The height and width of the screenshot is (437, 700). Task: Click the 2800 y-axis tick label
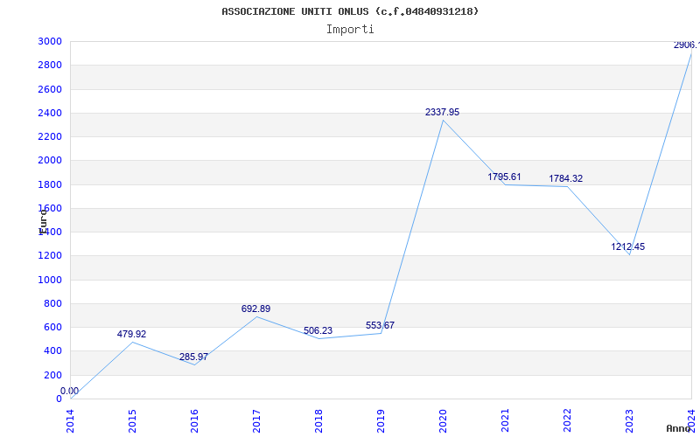point(50,65)
